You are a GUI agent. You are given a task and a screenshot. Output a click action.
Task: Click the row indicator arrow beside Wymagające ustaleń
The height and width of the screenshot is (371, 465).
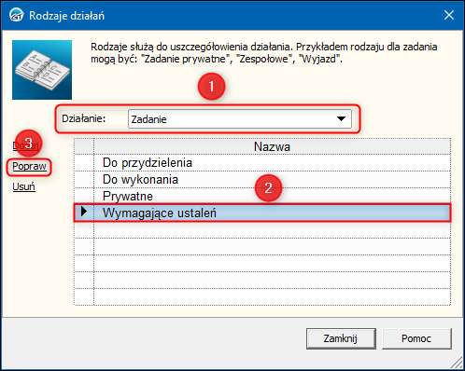pos(84,212)
